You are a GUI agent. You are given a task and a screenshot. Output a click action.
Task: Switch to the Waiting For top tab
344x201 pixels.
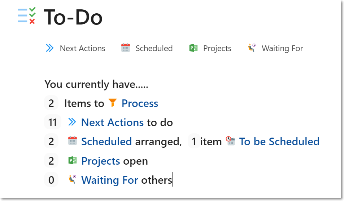(282, 48)
